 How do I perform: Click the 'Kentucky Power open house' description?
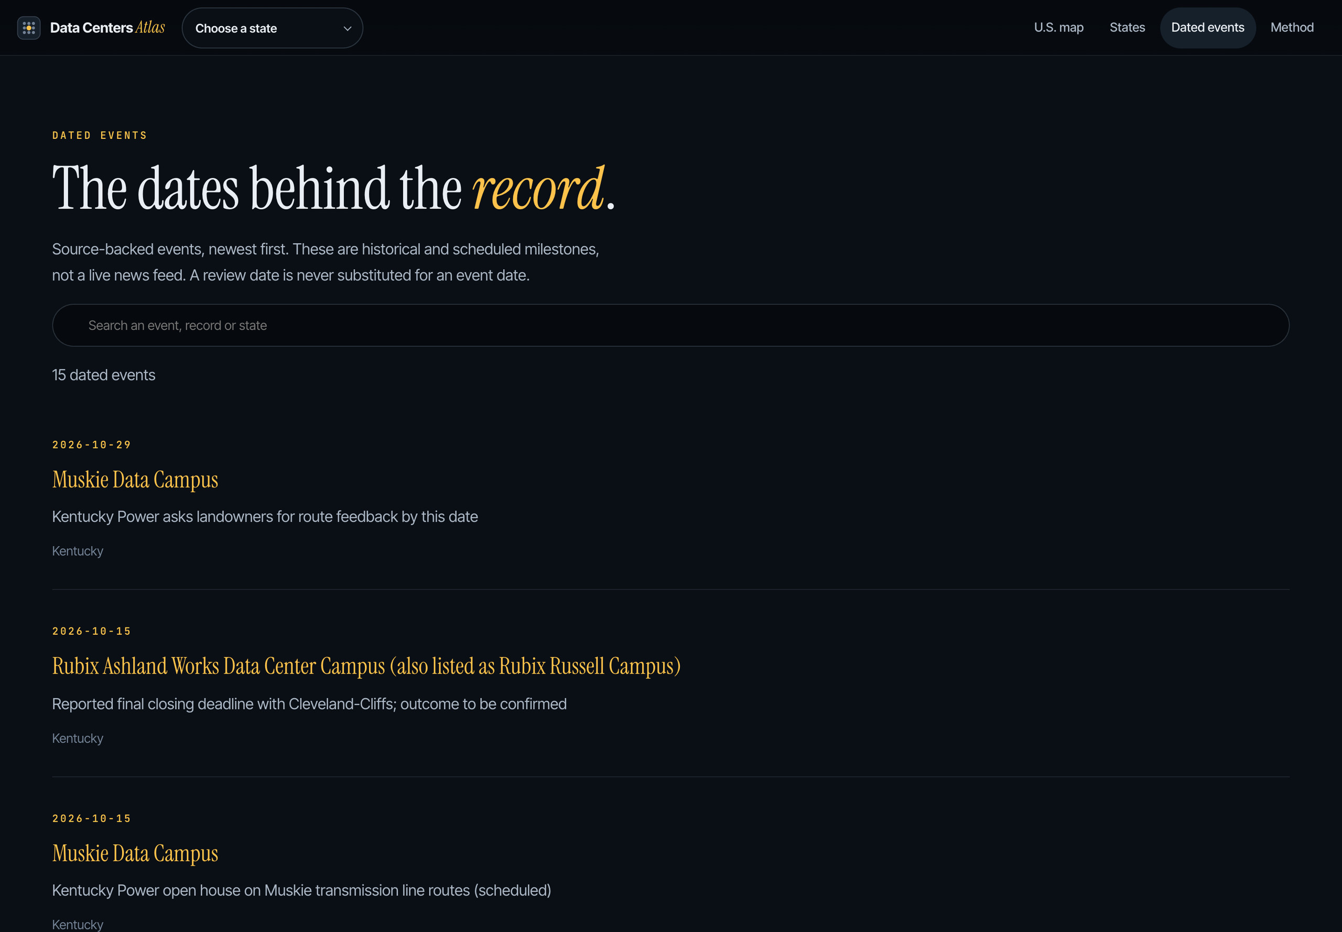coord(301,891)
